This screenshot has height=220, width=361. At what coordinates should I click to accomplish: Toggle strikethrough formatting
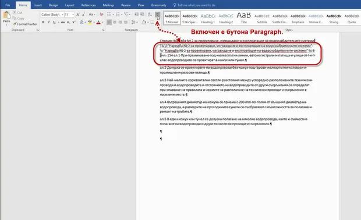(x=63, y=22)
